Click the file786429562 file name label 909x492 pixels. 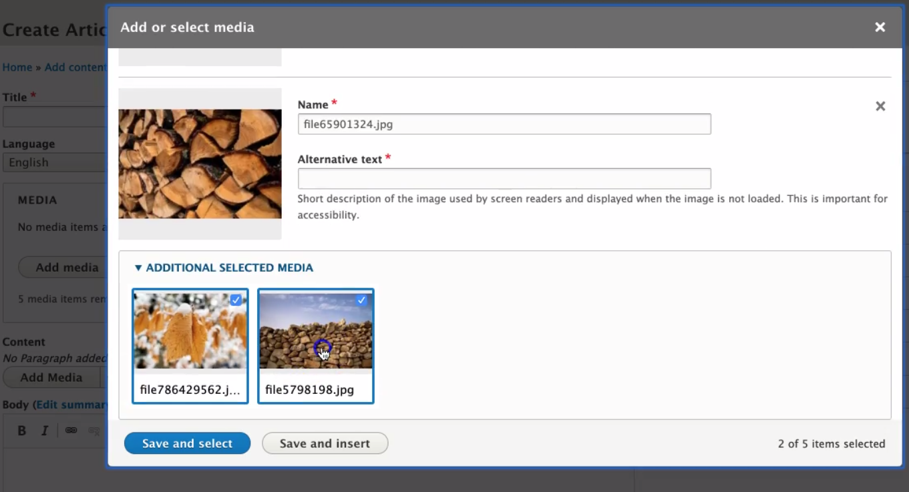pos(190,390)
